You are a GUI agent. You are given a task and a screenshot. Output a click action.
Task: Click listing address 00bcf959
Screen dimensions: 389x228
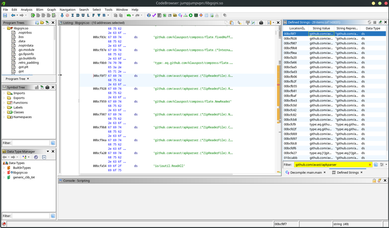tap(100, 101)
